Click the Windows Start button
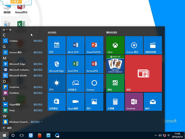The height and width of the screenshot is (139, 185). click(x=4, y=135)
